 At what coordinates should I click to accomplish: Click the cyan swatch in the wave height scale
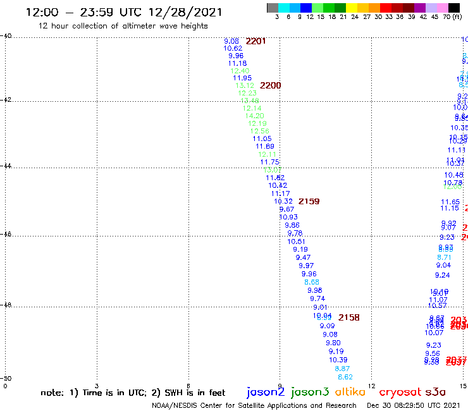click(284, 8)
